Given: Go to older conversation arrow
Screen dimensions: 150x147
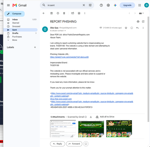Looking at the screenshot, I should 135,13.
